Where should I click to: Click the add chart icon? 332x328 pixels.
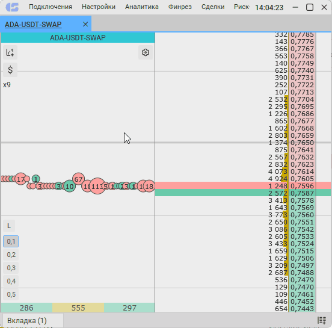[x=10, y=52]
